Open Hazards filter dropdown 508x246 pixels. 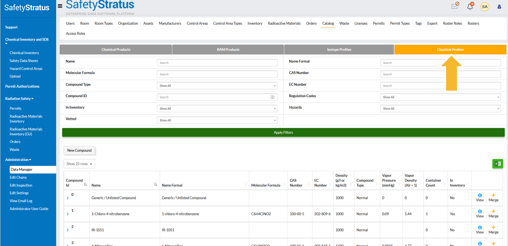[x=440, y=109]
